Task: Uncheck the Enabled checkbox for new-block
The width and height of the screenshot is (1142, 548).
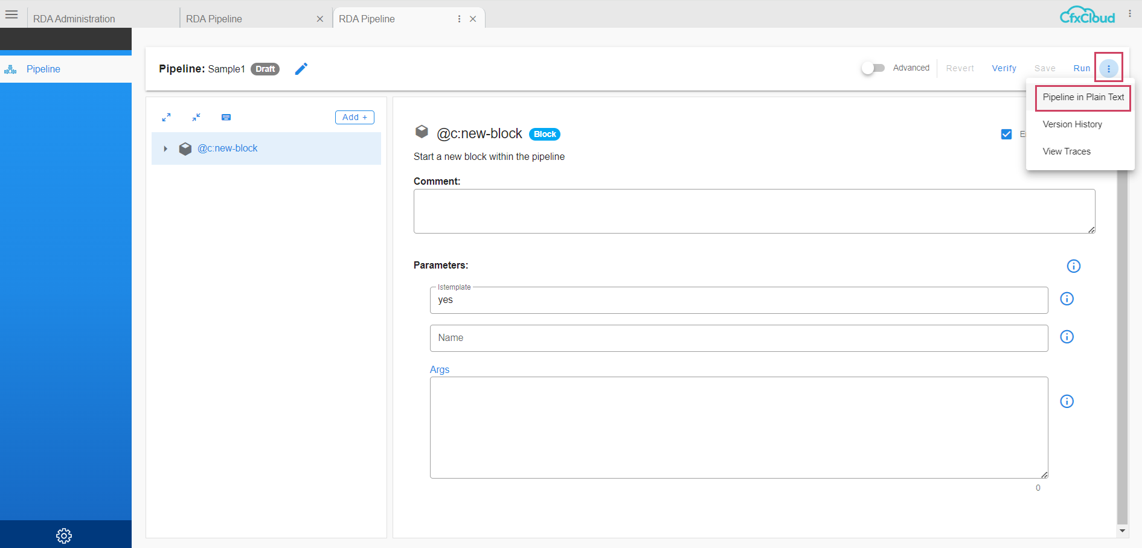Action: point(1006,134)
